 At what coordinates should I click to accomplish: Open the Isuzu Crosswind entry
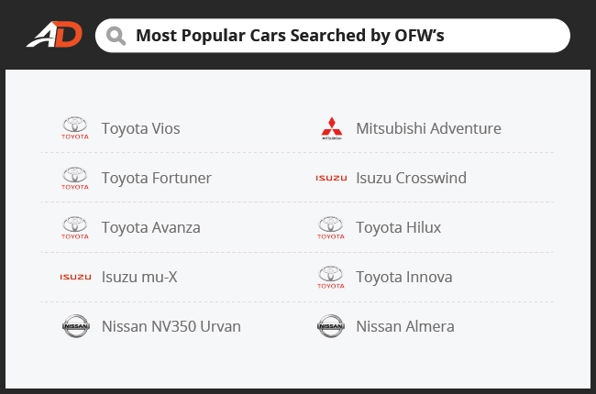click(411, 178)
